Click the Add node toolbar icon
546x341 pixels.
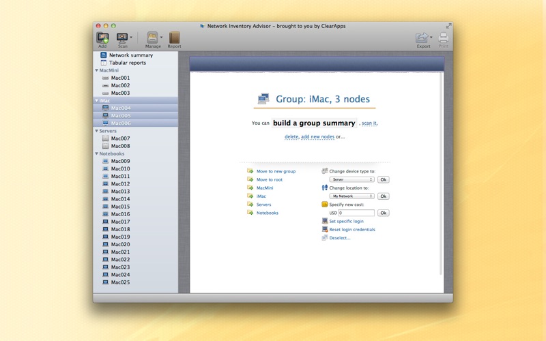click(x=102, y=38)
